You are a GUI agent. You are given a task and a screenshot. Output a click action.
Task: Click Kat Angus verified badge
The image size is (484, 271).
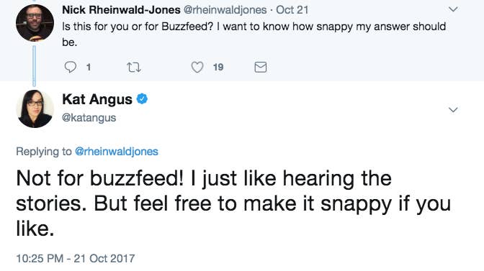(142, 99)
